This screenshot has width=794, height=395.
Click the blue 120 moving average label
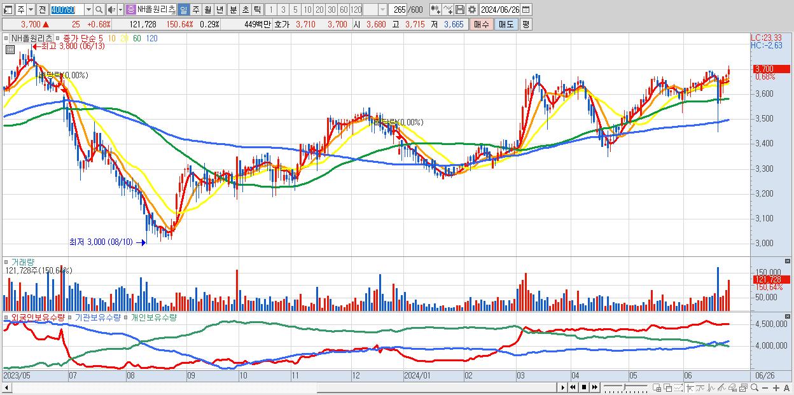pyautogui.click(x=152, y=38)
